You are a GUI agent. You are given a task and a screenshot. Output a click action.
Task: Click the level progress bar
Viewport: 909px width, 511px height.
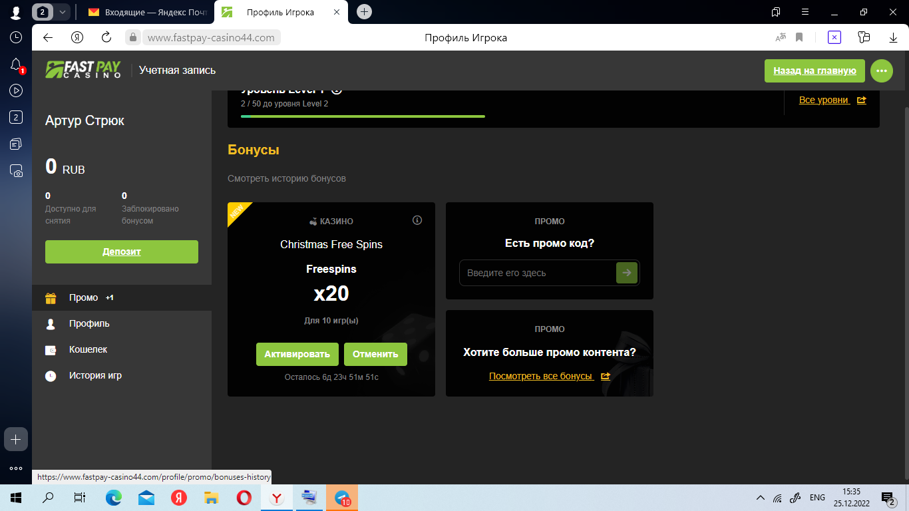click(363, 116)
